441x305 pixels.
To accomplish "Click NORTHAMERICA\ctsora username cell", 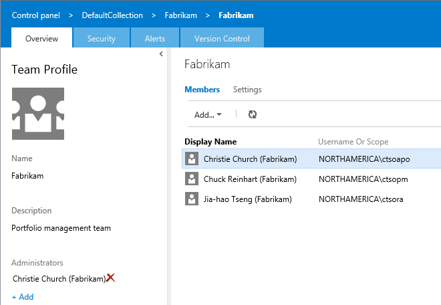I will tap(361, 199).
